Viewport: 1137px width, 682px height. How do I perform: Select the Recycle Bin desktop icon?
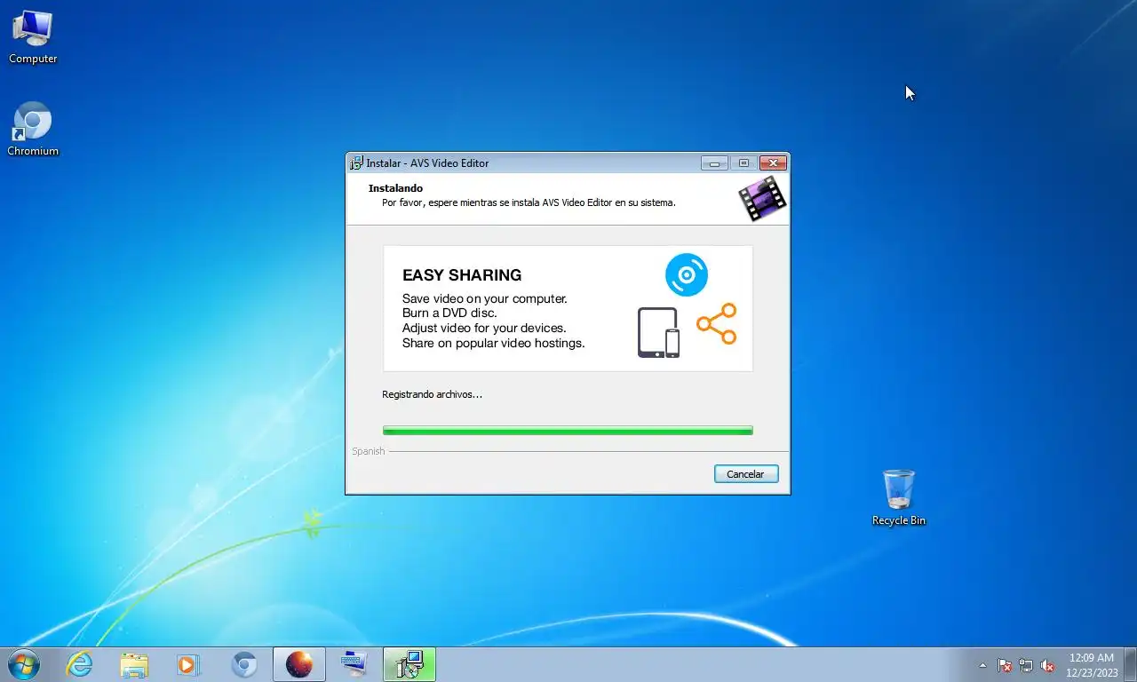pyautogui.click(x=899, y=498)
